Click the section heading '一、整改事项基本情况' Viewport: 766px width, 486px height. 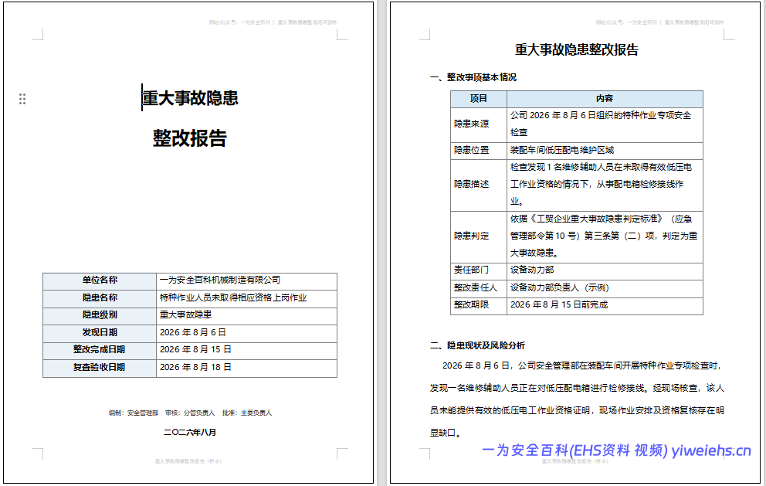pyautogui.click(x=473, y=78)
